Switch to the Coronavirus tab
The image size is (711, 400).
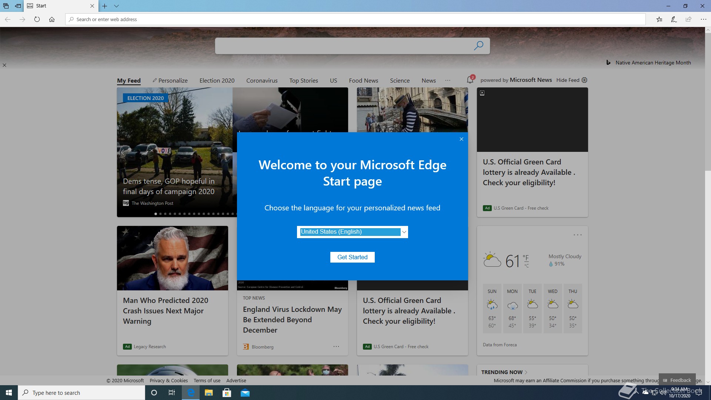click(262, 80)
